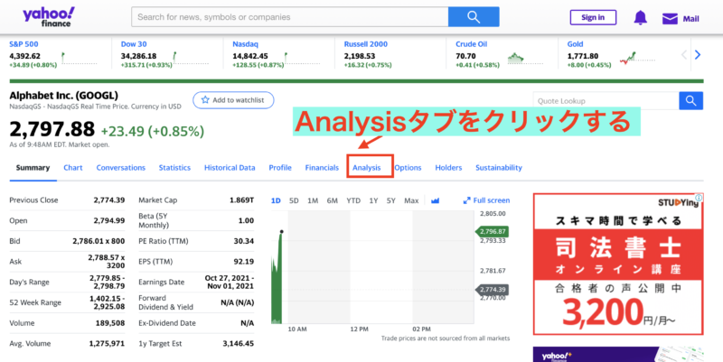Screen dimensions: 723x362
Task: Open the Holders tab
Action: (x=448, y=168)
